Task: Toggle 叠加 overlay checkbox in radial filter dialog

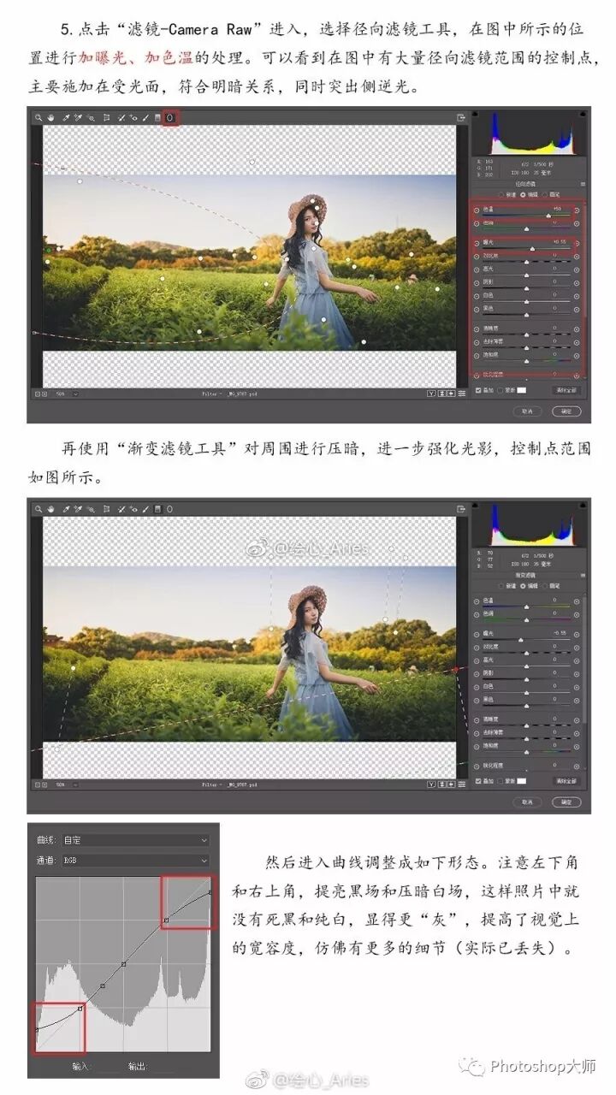Action: (478, 390)
